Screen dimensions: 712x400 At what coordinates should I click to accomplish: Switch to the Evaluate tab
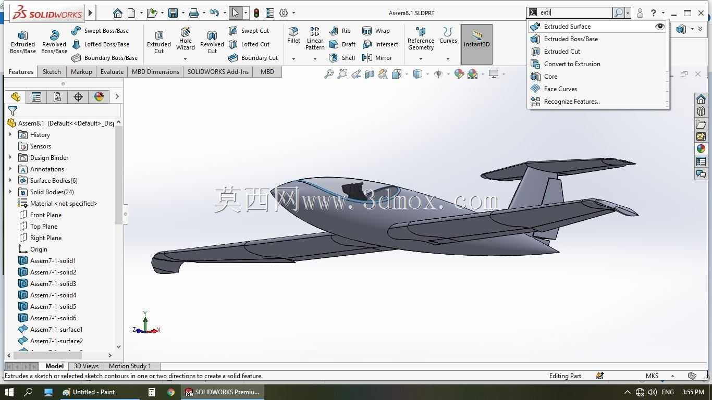[x=112, y=72]
